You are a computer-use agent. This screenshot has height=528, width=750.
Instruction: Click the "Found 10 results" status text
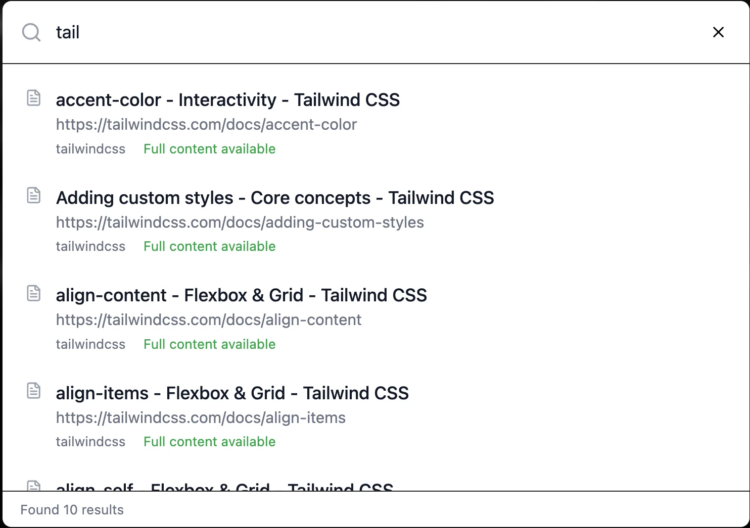(x=72, y=510)
